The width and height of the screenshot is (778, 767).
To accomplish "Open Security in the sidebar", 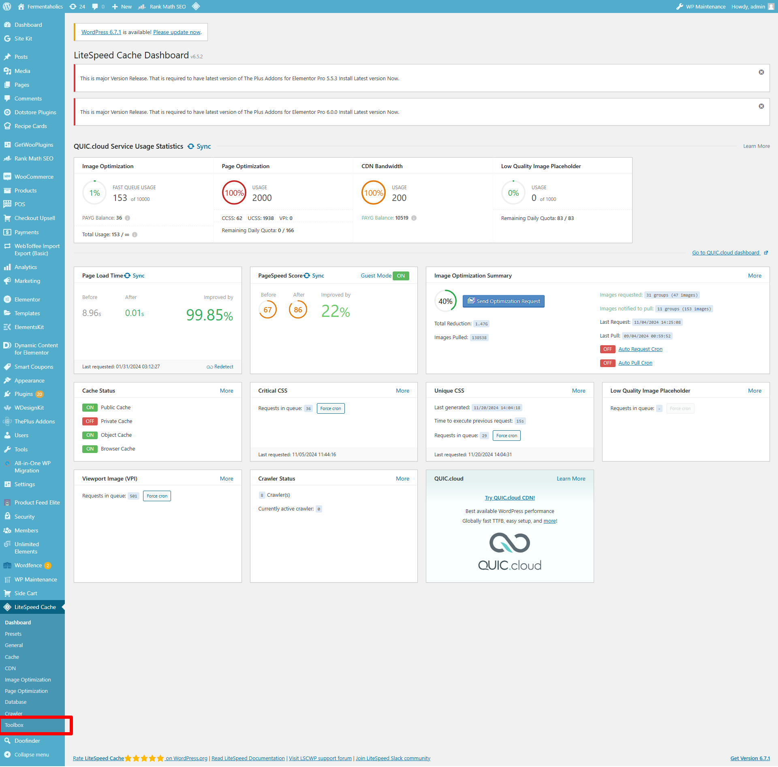I will point(32,517).
